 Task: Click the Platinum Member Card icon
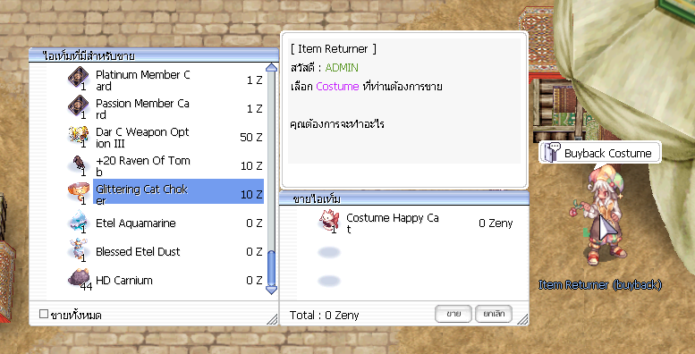[x=79, y=78]
